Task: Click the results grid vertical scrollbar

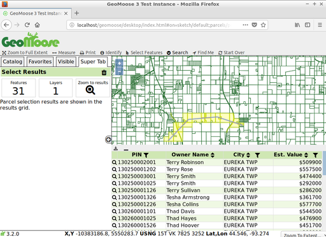Action: click(324, 163)
